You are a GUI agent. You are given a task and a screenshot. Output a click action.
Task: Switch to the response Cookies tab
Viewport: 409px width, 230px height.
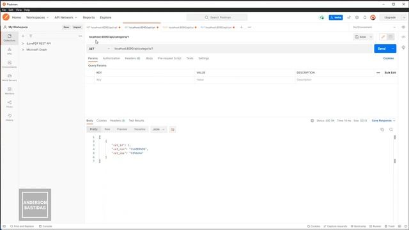102,121
